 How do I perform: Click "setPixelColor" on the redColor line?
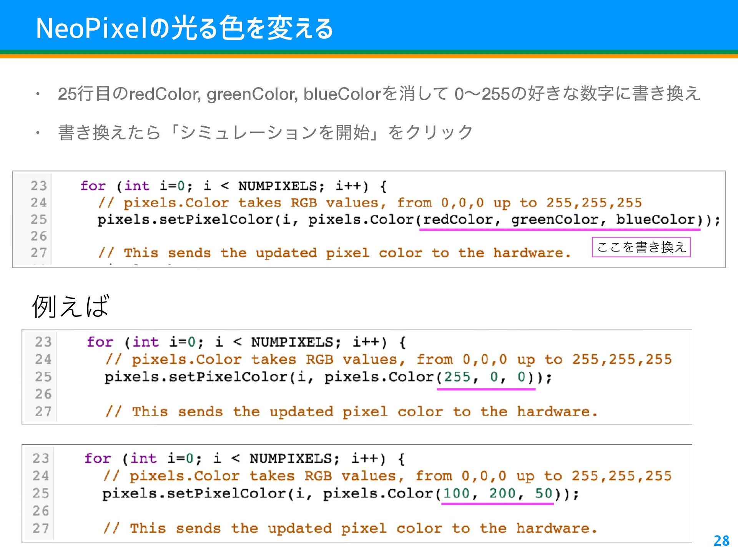click(216, 220)
